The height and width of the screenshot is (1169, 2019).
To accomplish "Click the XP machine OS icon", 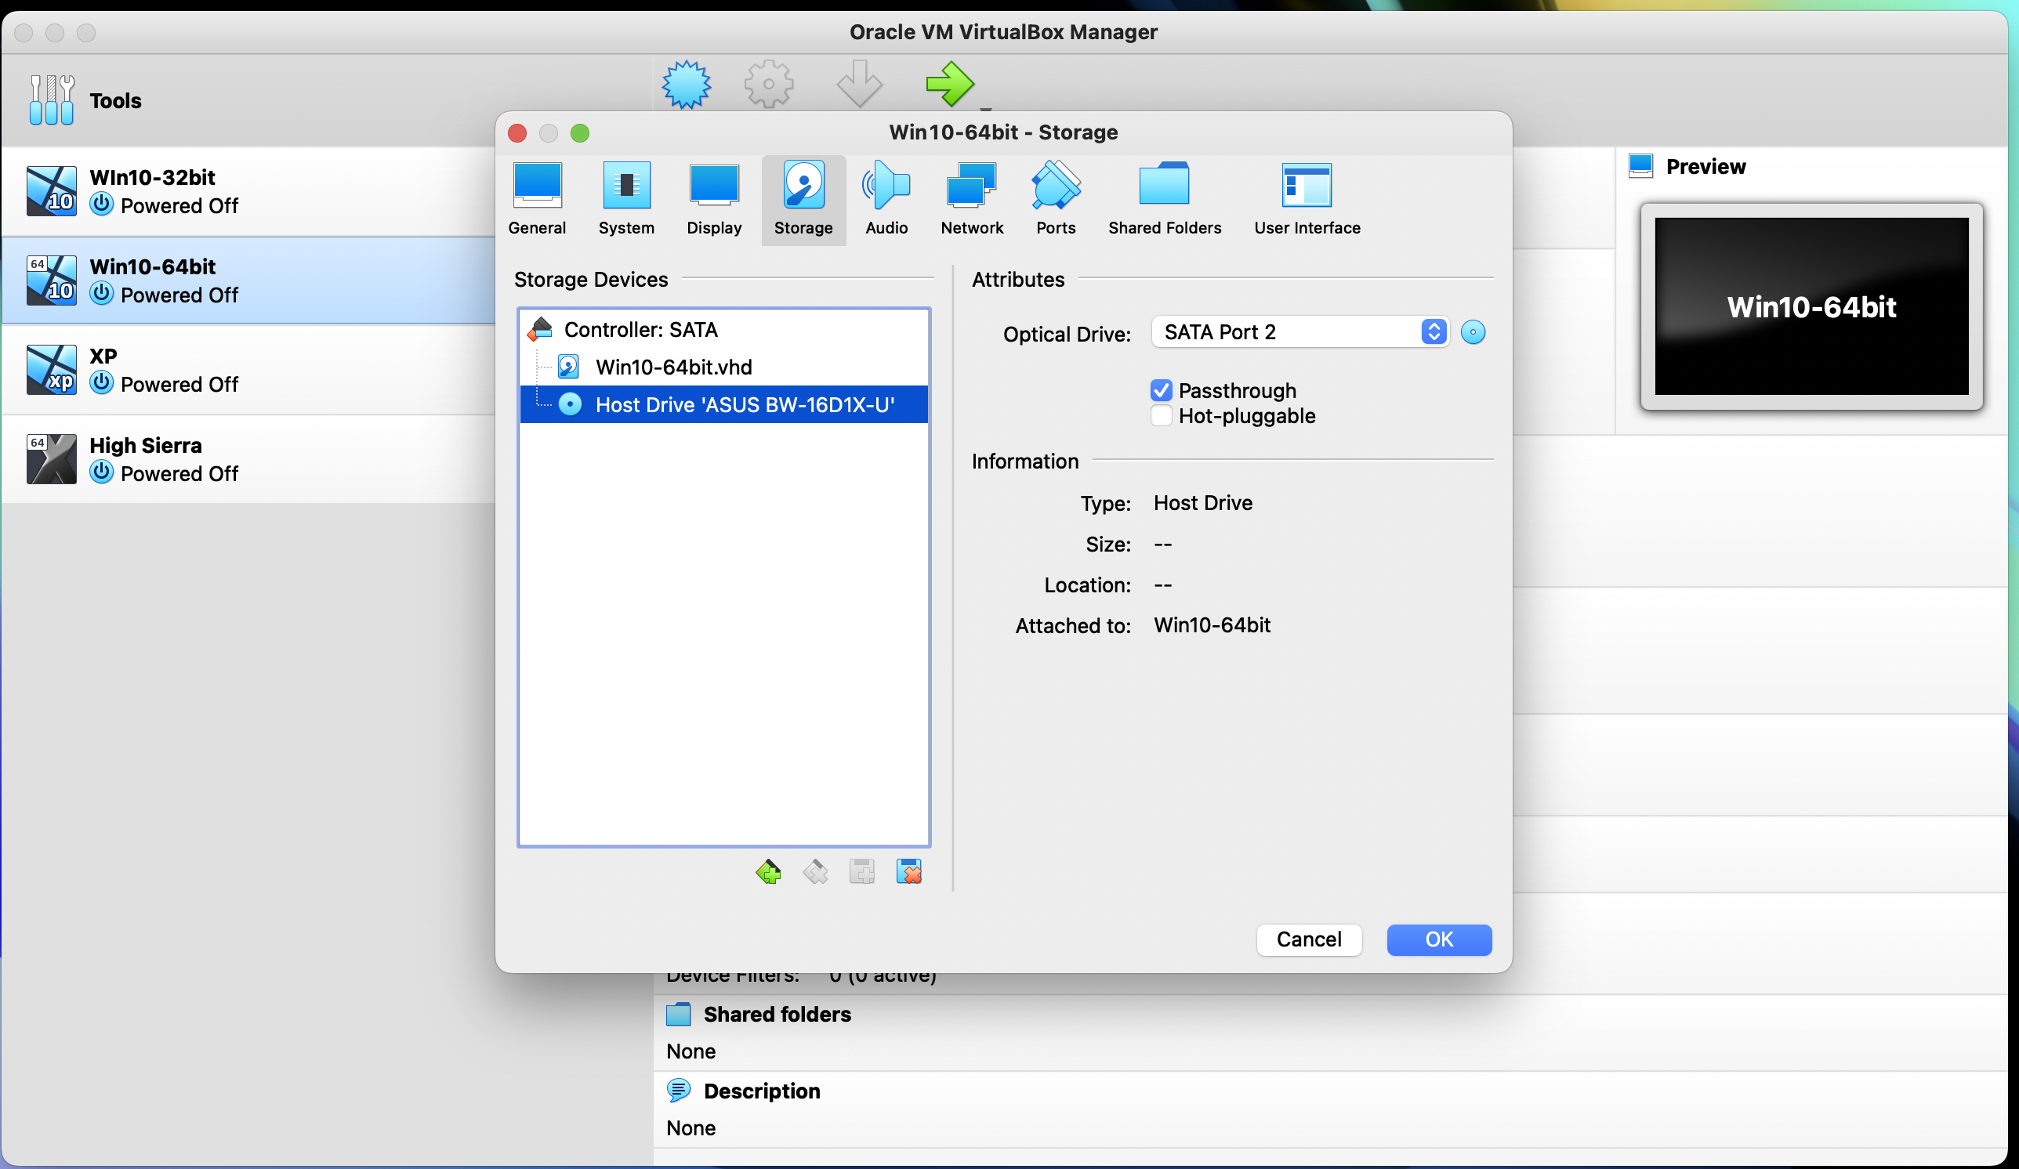I will pyautogui.click(x=51, y=370).
